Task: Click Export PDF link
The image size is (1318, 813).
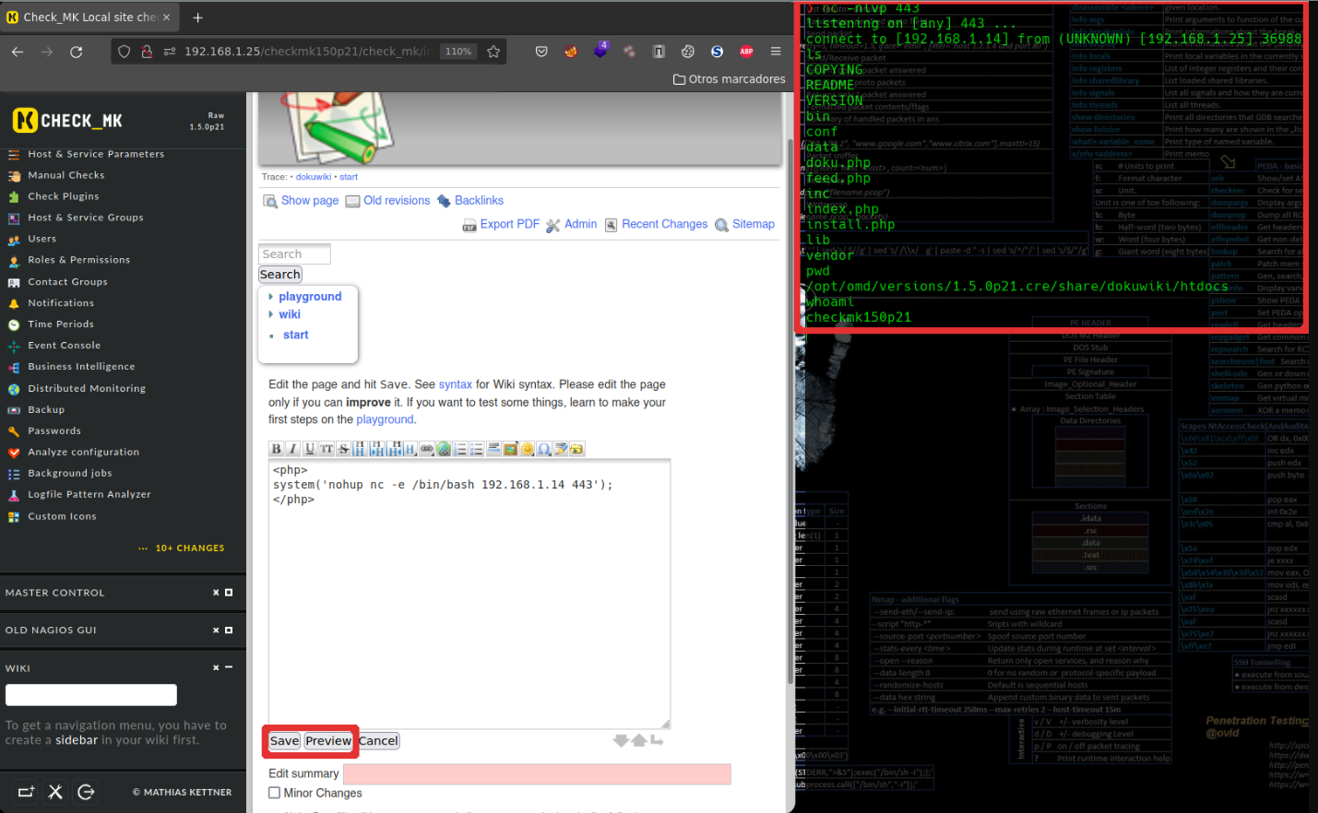Action: tap(509, 224)
